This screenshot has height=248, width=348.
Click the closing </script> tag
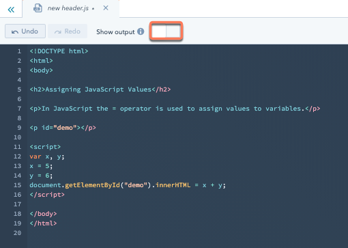(x=47, y=195)
